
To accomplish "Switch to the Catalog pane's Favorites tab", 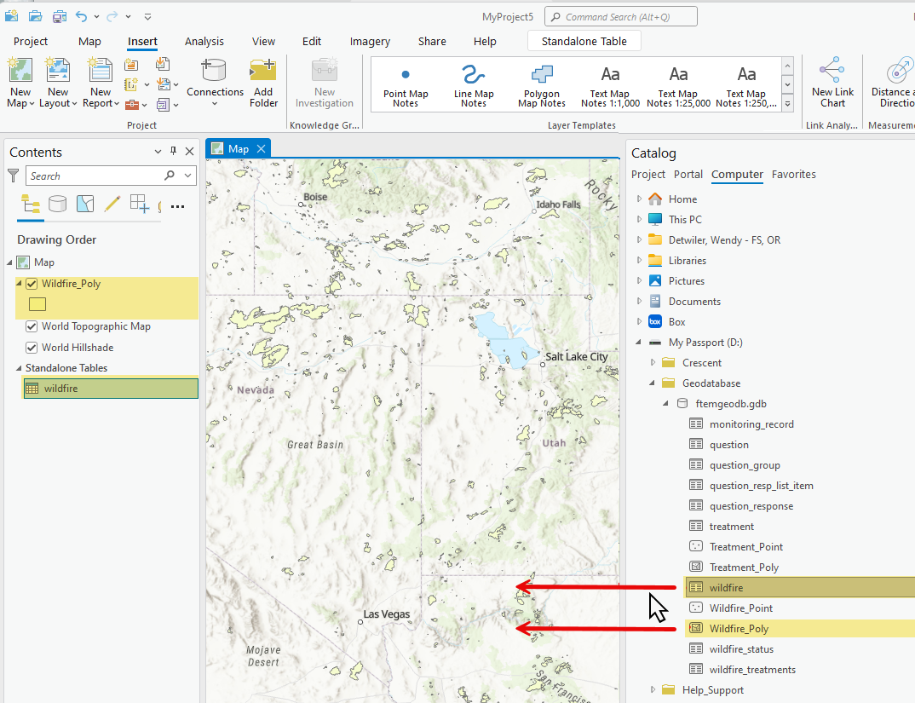I will [794, 174].
